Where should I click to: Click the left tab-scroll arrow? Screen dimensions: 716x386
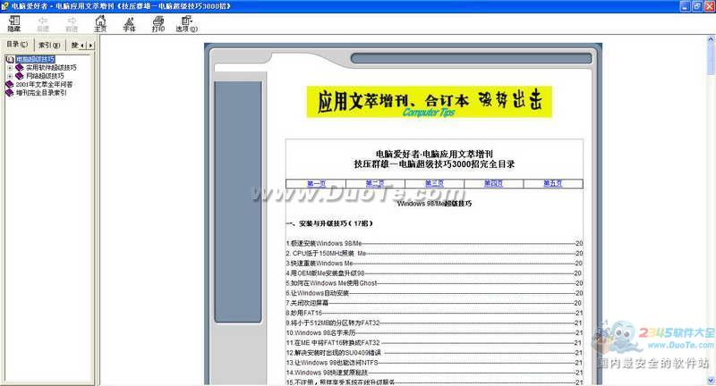click(82, 46)
